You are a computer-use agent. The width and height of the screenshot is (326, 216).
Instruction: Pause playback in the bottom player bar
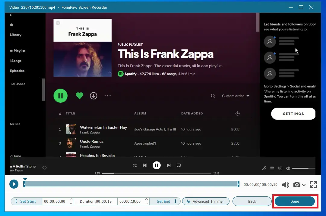coord(157,165)
